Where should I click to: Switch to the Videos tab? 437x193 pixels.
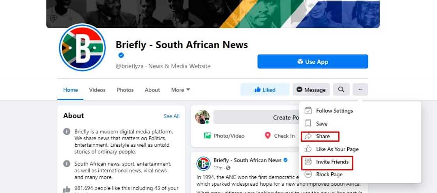97,90
